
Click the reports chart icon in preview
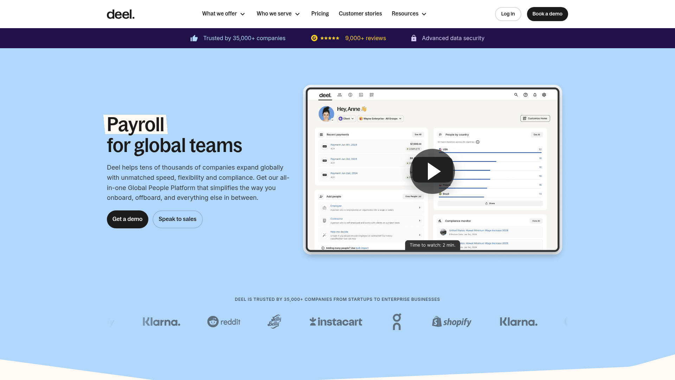click(361, 95)
